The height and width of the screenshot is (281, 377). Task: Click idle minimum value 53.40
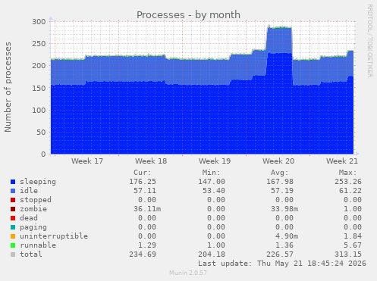pyautogui.click(x=214, y=191)
